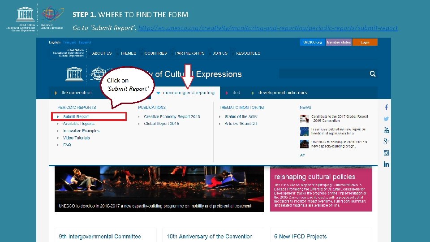
Task: Click the PERIODIC REPORTS heading
Action: pos(77,108)
